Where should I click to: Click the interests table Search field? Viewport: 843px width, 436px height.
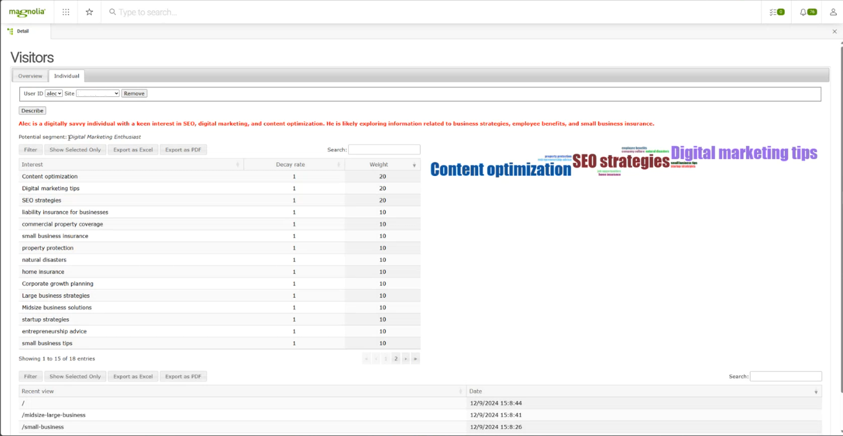click(x=384, y=150)
